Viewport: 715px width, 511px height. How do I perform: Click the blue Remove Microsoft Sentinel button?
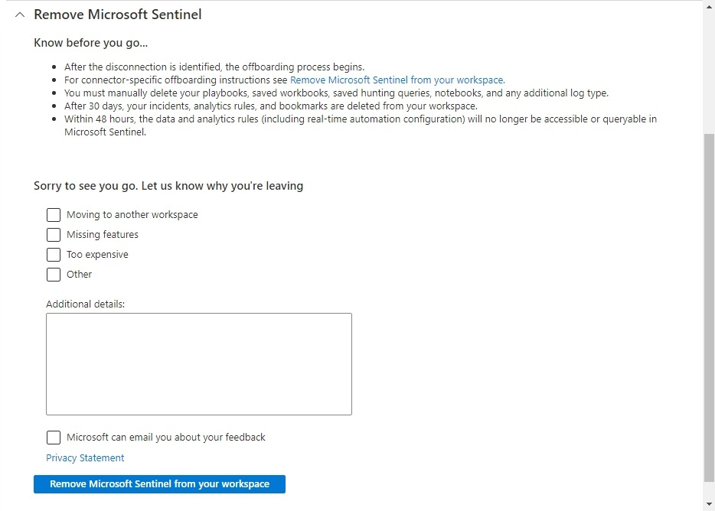[159, 483]
